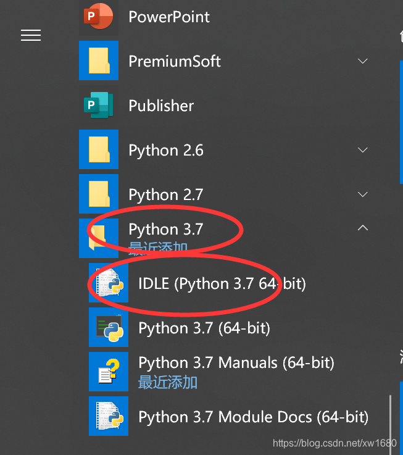Open the Python 2.7 folder label

pos(166,195)
